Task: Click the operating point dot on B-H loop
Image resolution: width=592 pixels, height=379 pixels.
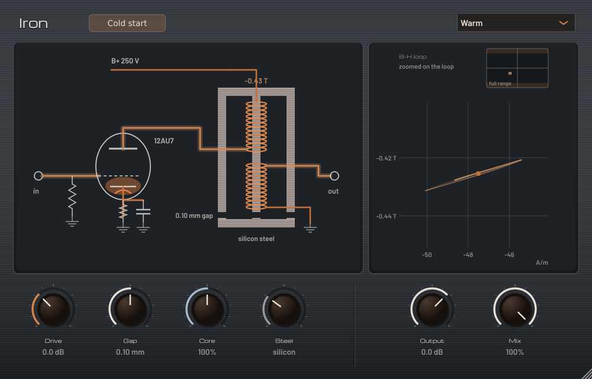Action: (x=478, y=174)
